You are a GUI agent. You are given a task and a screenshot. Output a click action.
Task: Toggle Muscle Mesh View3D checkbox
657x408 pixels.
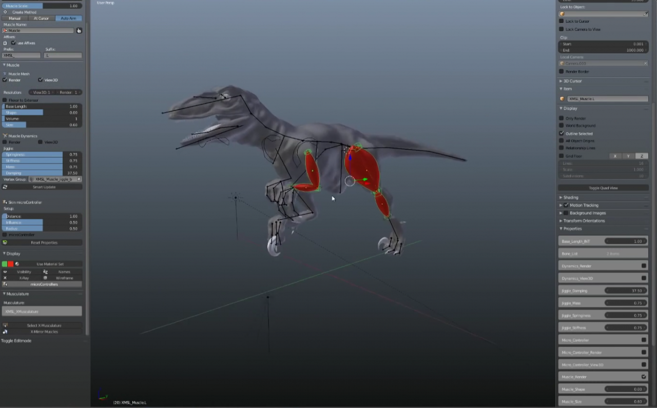[40, 80]
